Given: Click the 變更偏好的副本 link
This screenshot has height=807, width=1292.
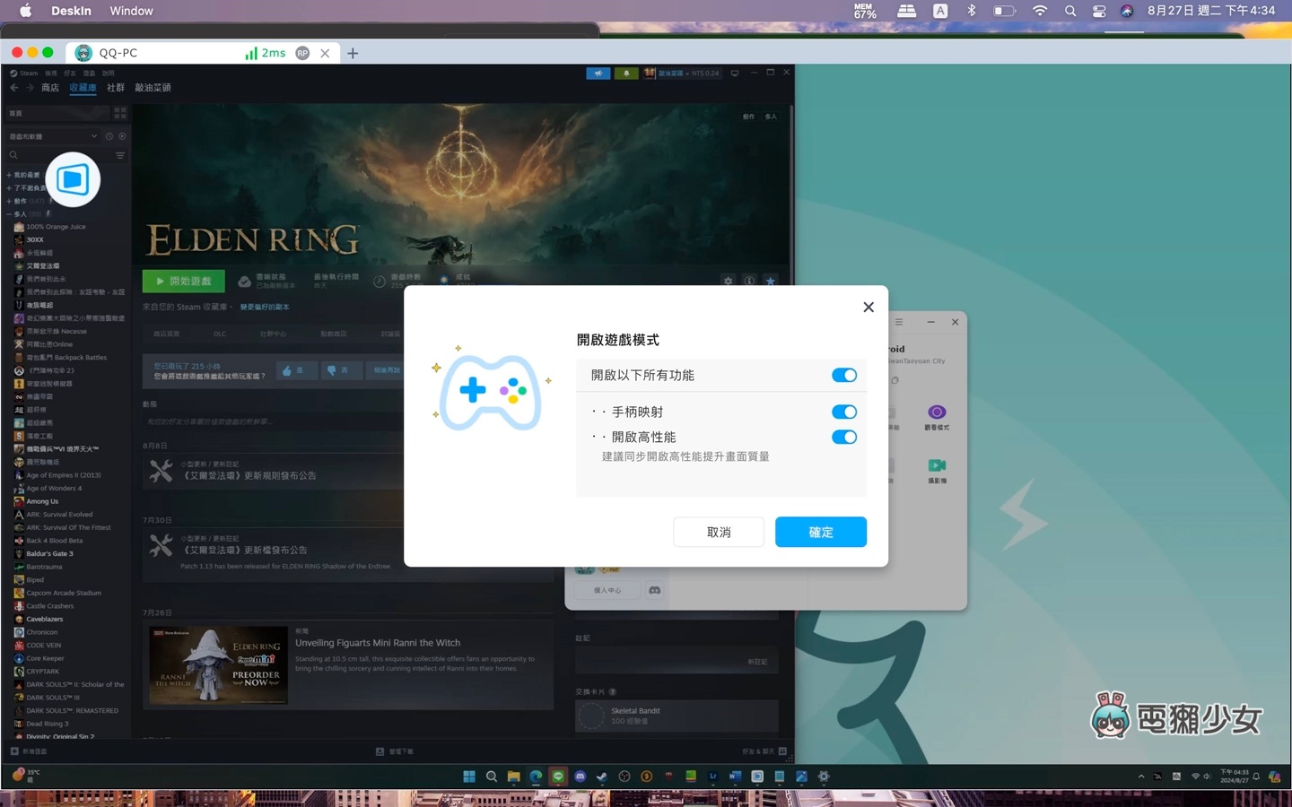Looking at the screenshot, I should click(x=265, y=307).
